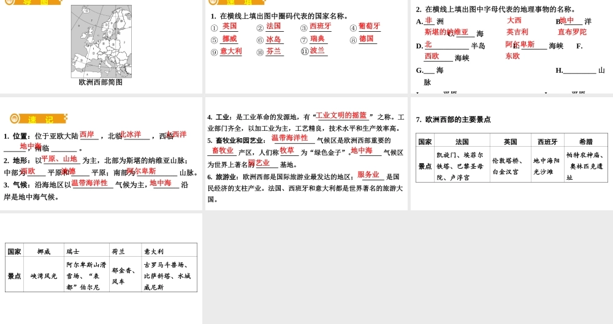Image resolution: width=613 pixels, height=324 pixels.
Task: Click answer 法国 beside circled number ②
Action: (273, 26)
